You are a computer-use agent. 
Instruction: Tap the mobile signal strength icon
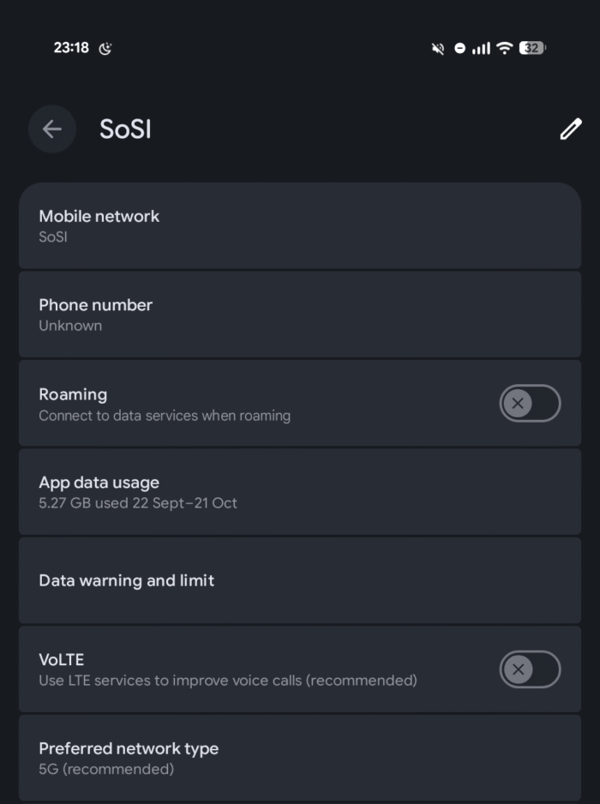tap(481, 48)
